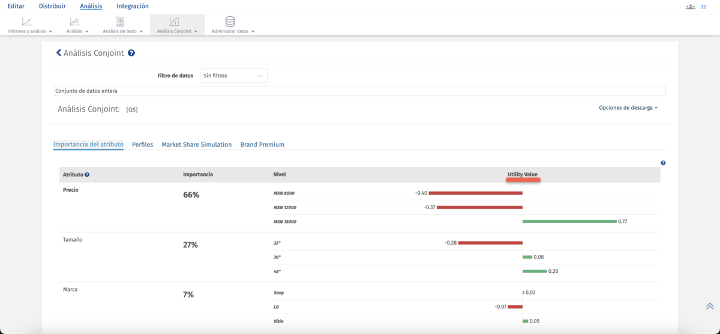Go back using the arrow beside Análisis Conjoint
This screenshot has height=334, width=720.
coord(59,53)
